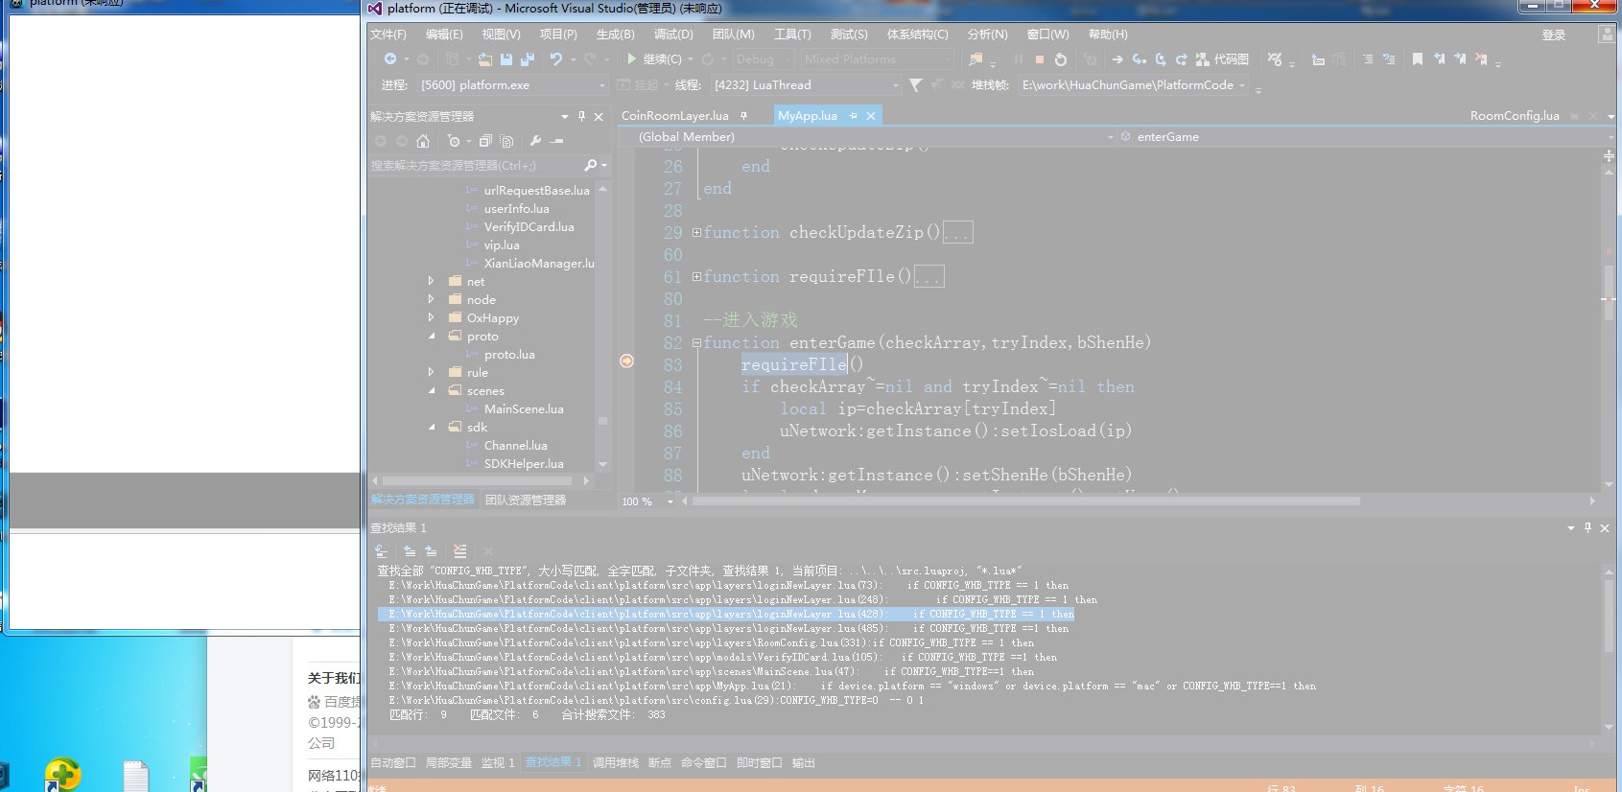Expand the net folder in tree
The width and height of the screenshot is (1622, 792).
pyautogui.click(x=432, y=282)
